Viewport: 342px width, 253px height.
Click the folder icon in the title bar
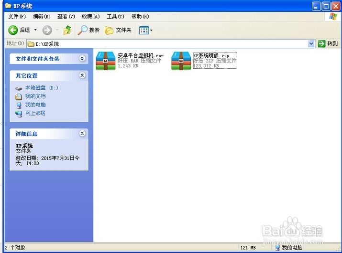tap(8, 6)
